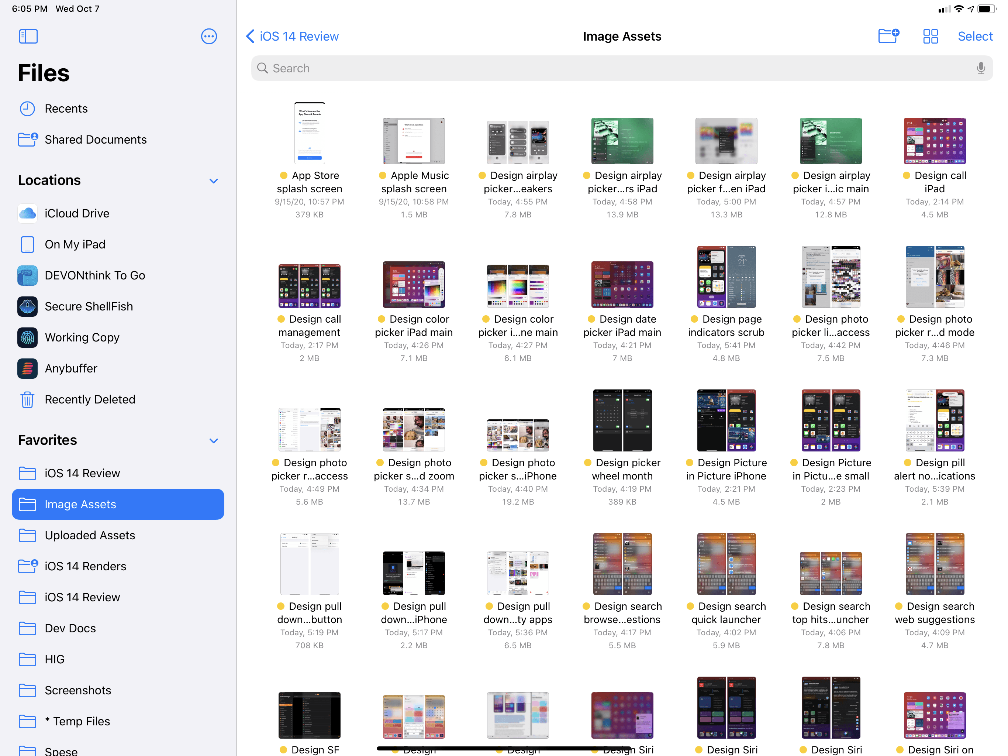Open Screenshots favorite folder

118,690
